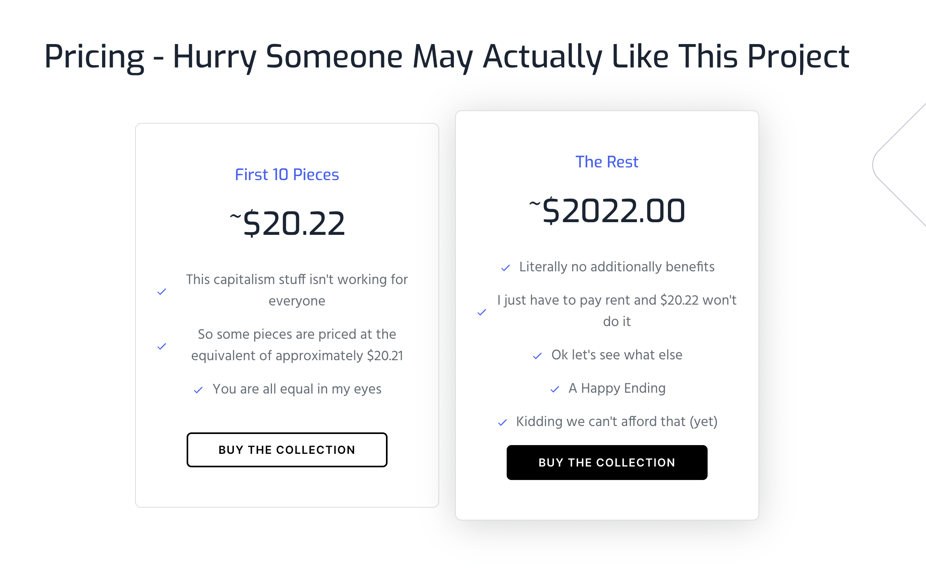Click the ~$20.22 price
The height and width of the screenshot is (576, 926).
pyautogui.click(x=287, y=223)
